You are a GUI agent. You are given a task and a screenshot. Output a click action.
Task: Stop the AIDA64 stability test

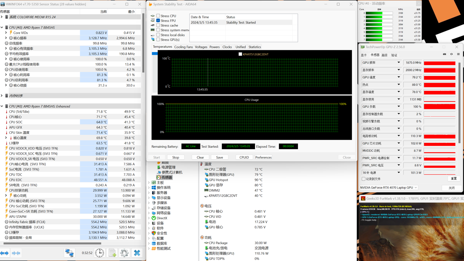coord(176,157)
